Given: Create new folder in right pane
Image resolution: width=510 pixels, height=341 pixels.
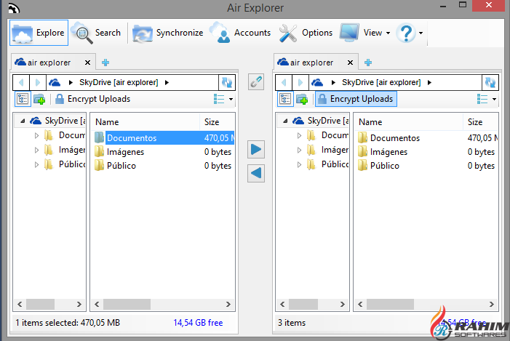Looking at the screenshot, I should coord(302,99).
